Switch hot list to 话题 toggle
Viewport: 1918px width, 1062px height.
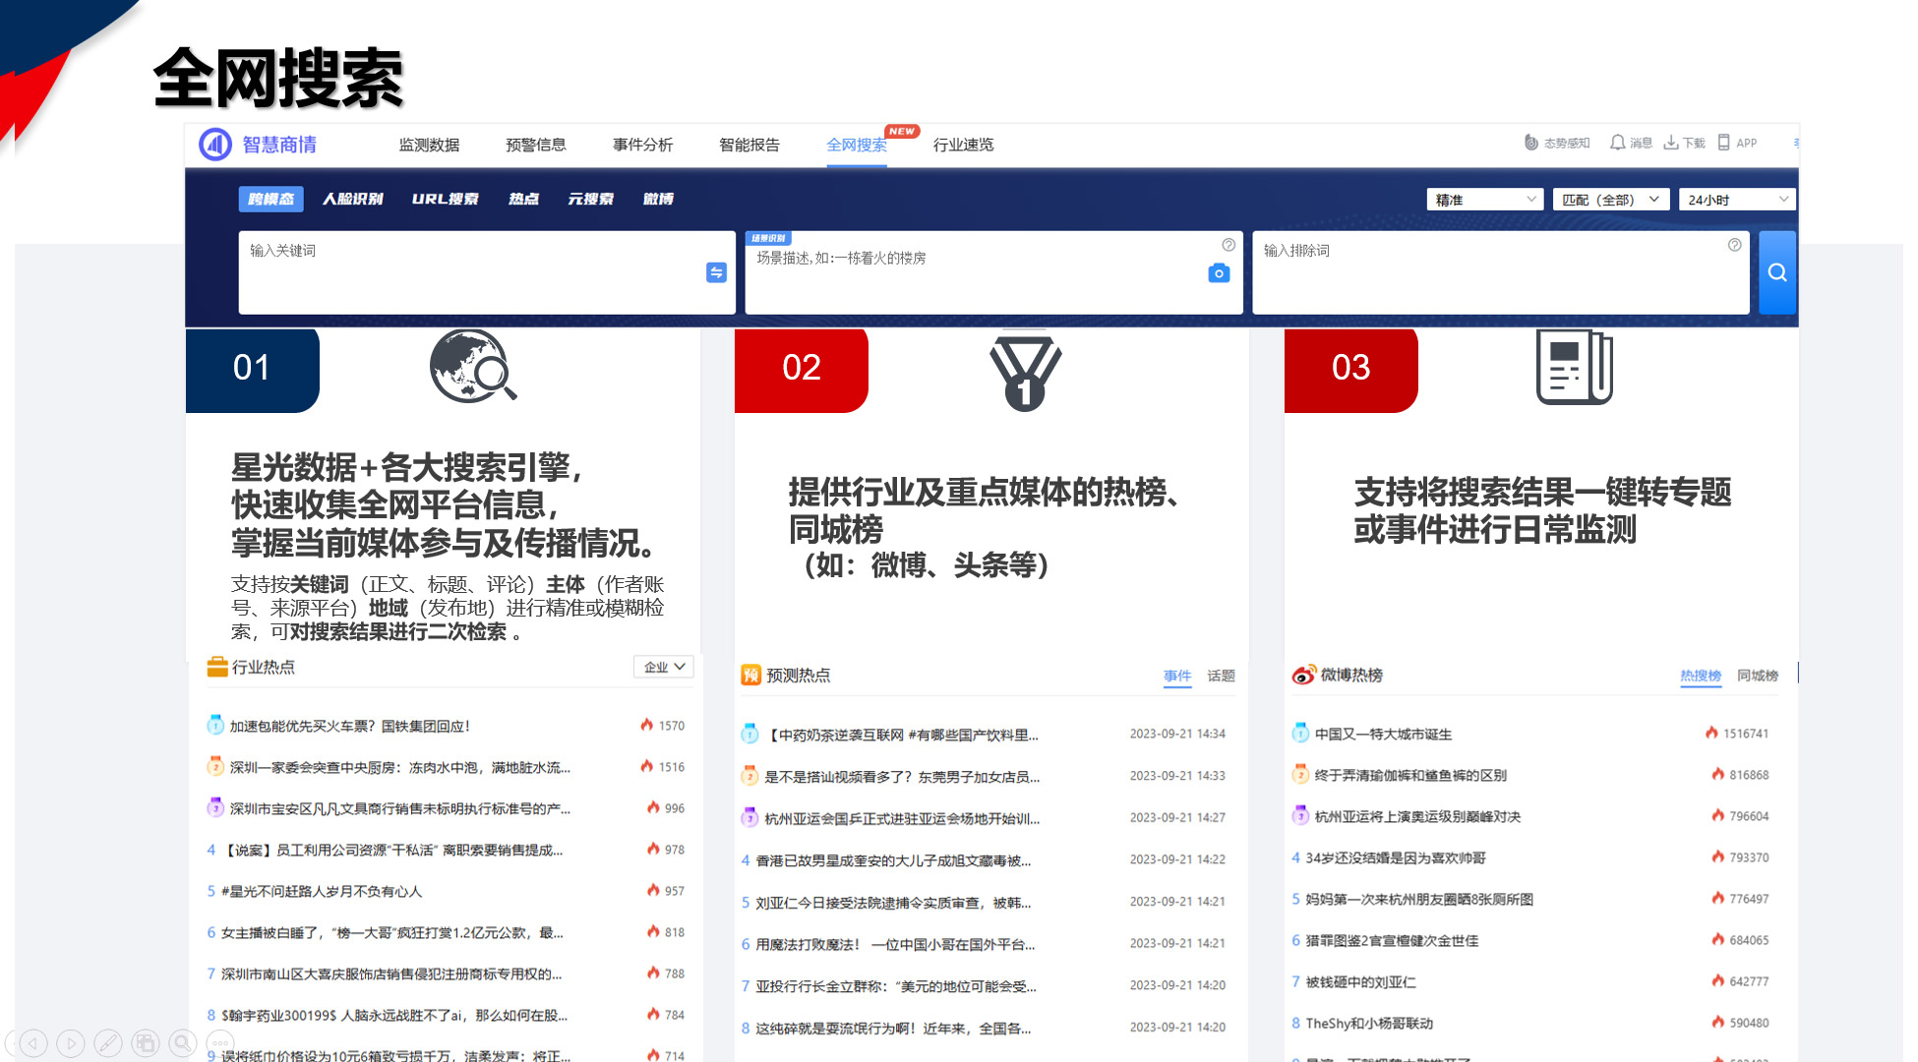pos(1221,676)
